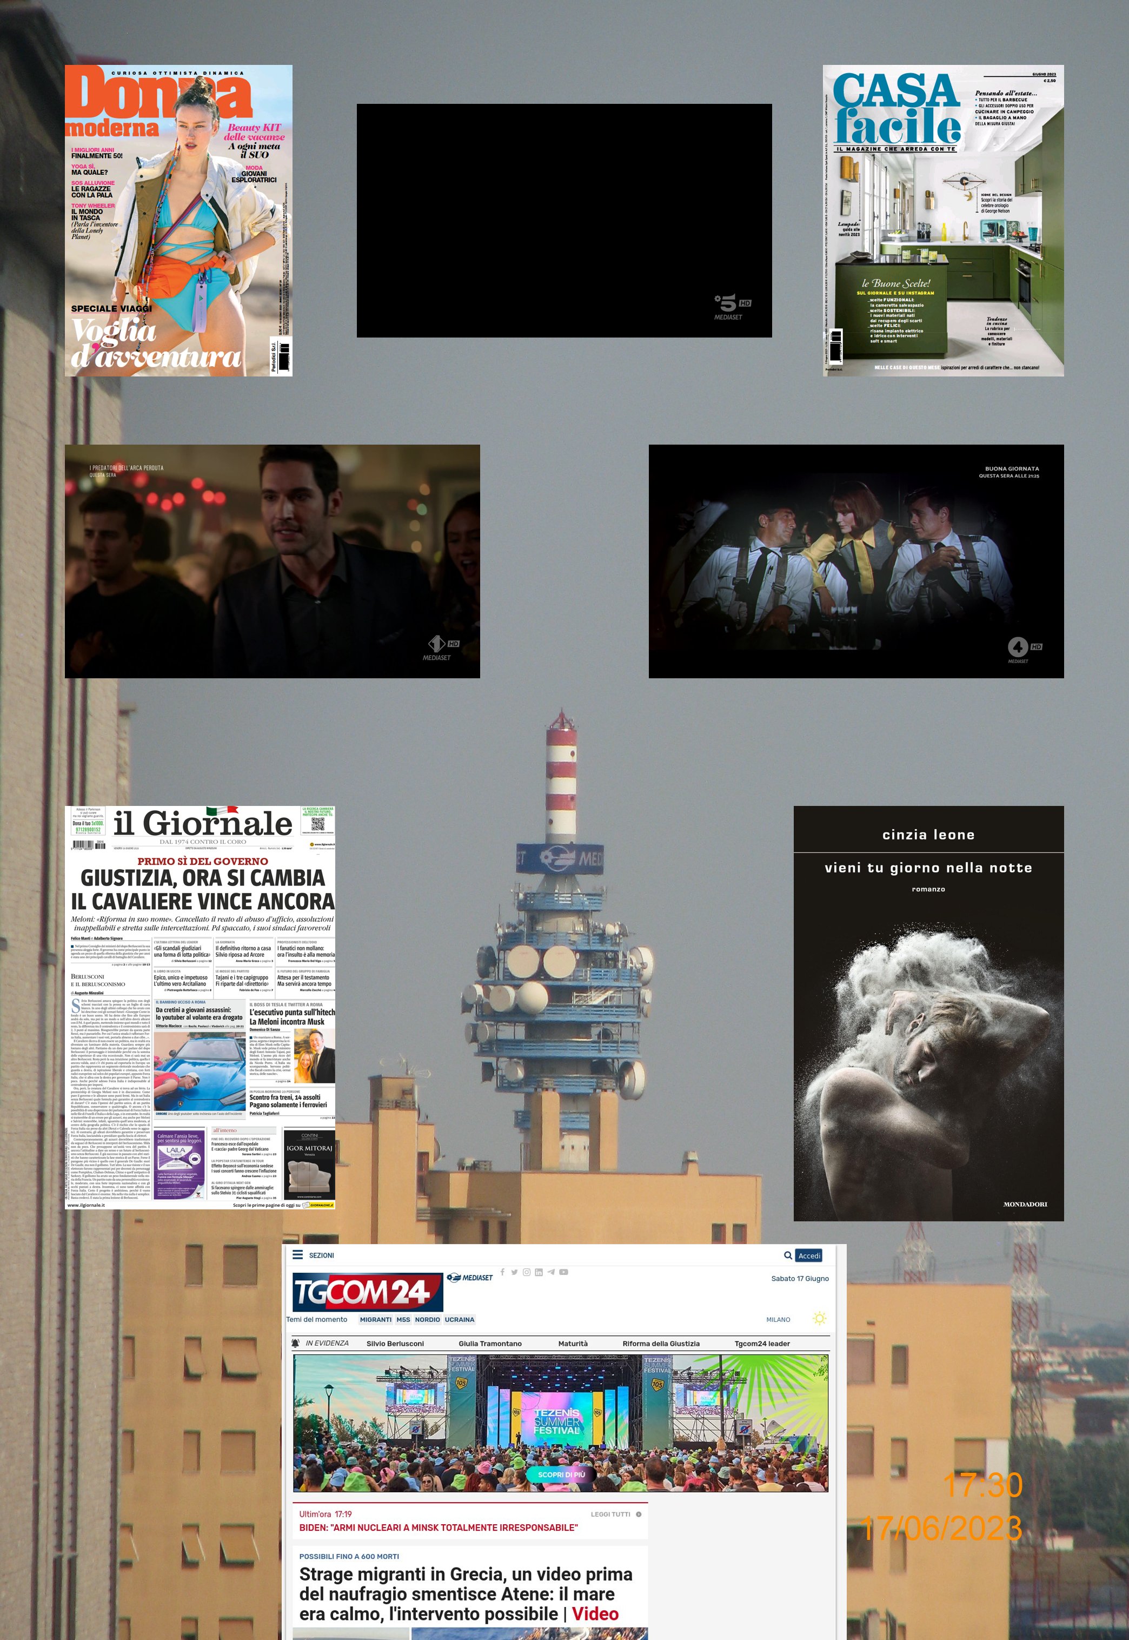Open the Leggi Tutti link
The width and height of the screenshot is (1129, 1640).
click(610, 1514)
